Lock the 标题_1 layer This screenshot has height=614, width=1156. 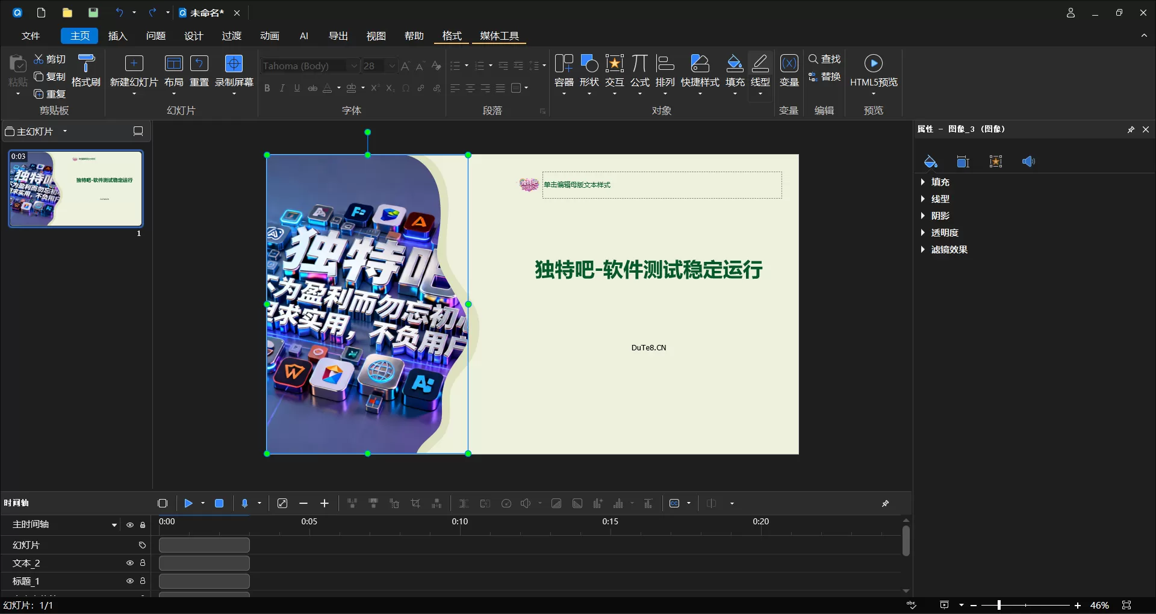[x=143, y=581]
